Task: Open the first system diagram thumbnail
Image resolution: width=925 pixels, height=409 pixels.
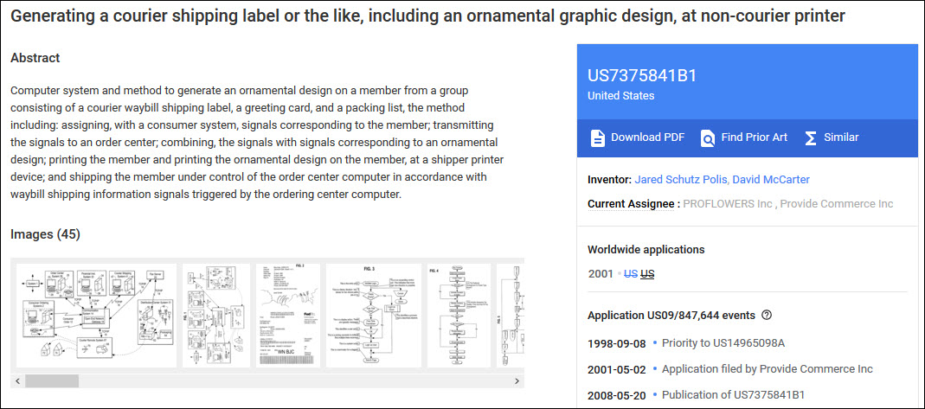Action: 96,316
